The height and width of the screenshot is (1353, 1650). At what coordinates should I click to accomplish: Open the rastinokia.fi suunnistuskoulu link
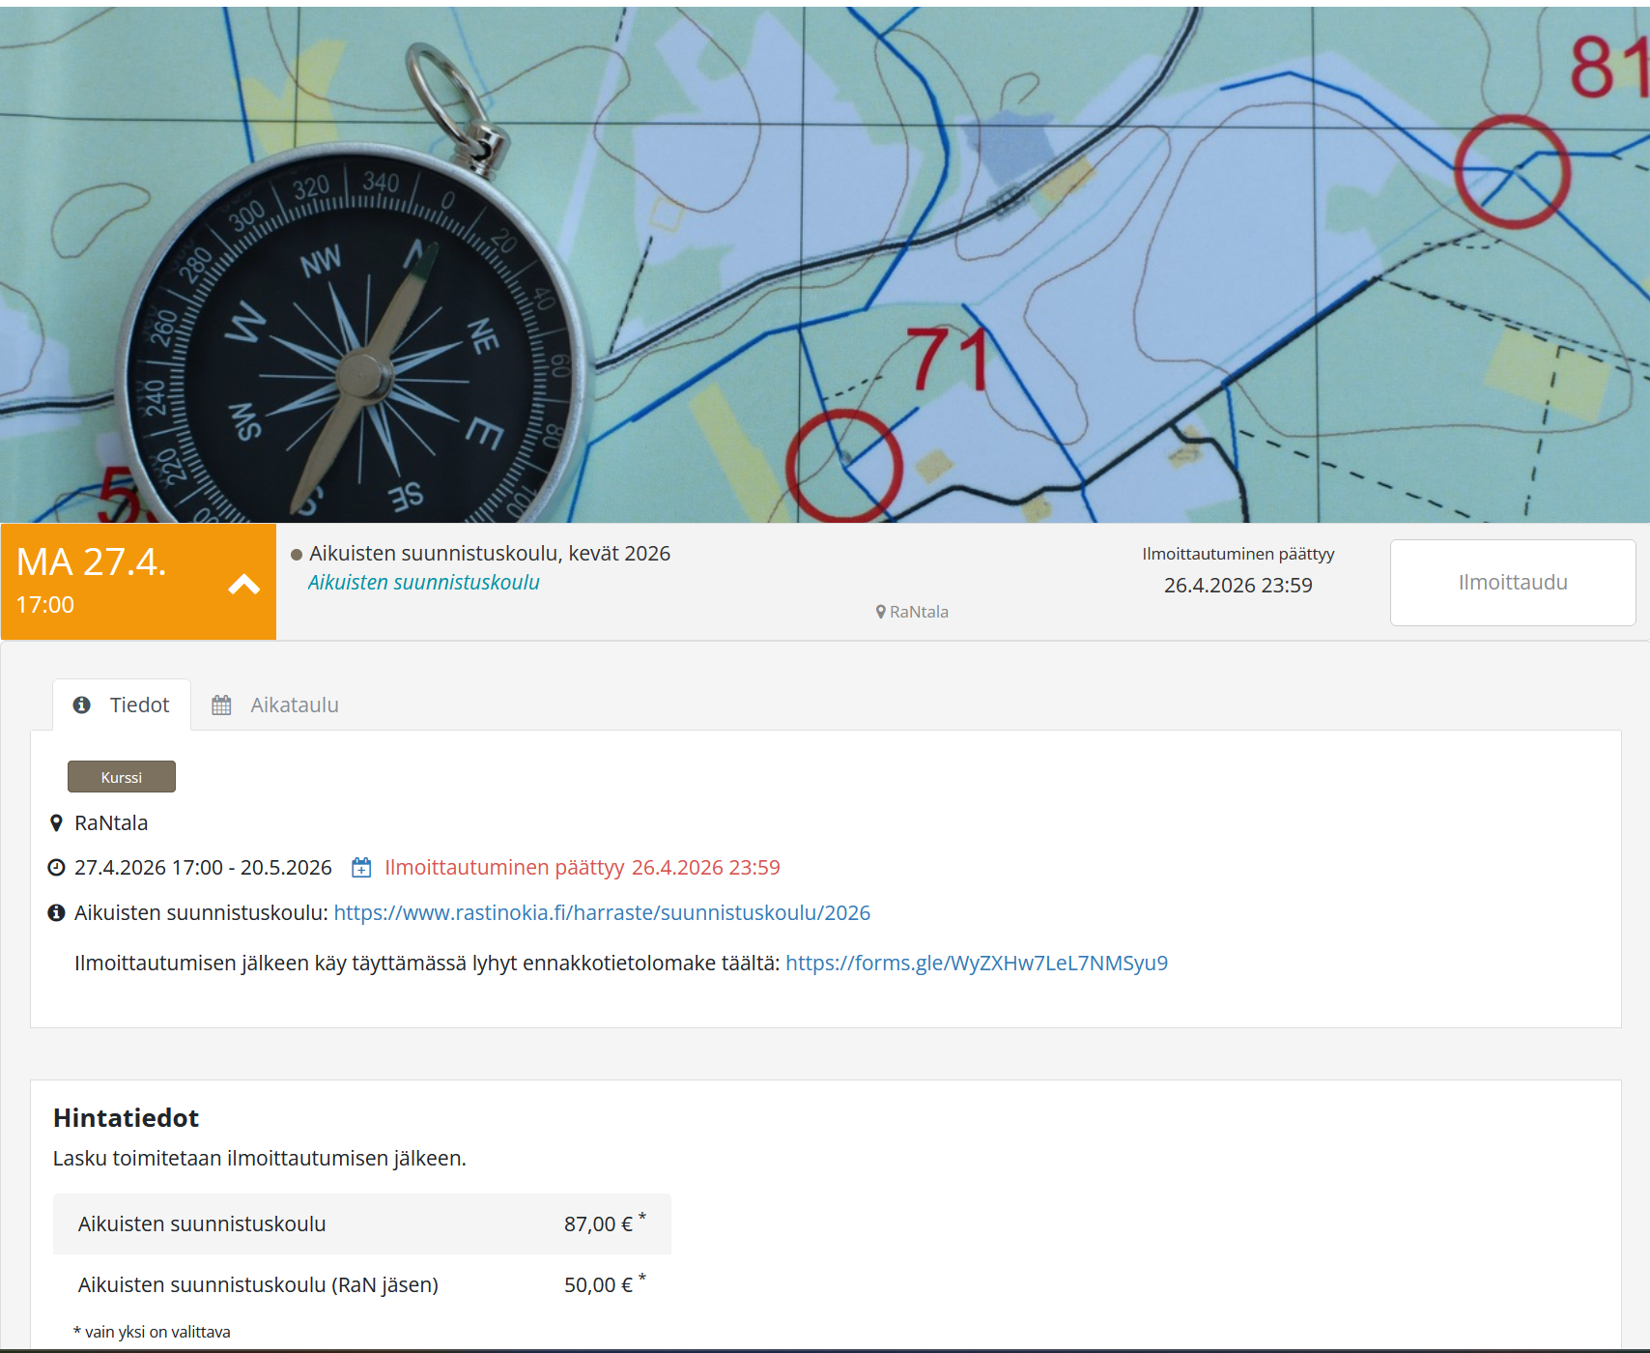click(601, 913)
